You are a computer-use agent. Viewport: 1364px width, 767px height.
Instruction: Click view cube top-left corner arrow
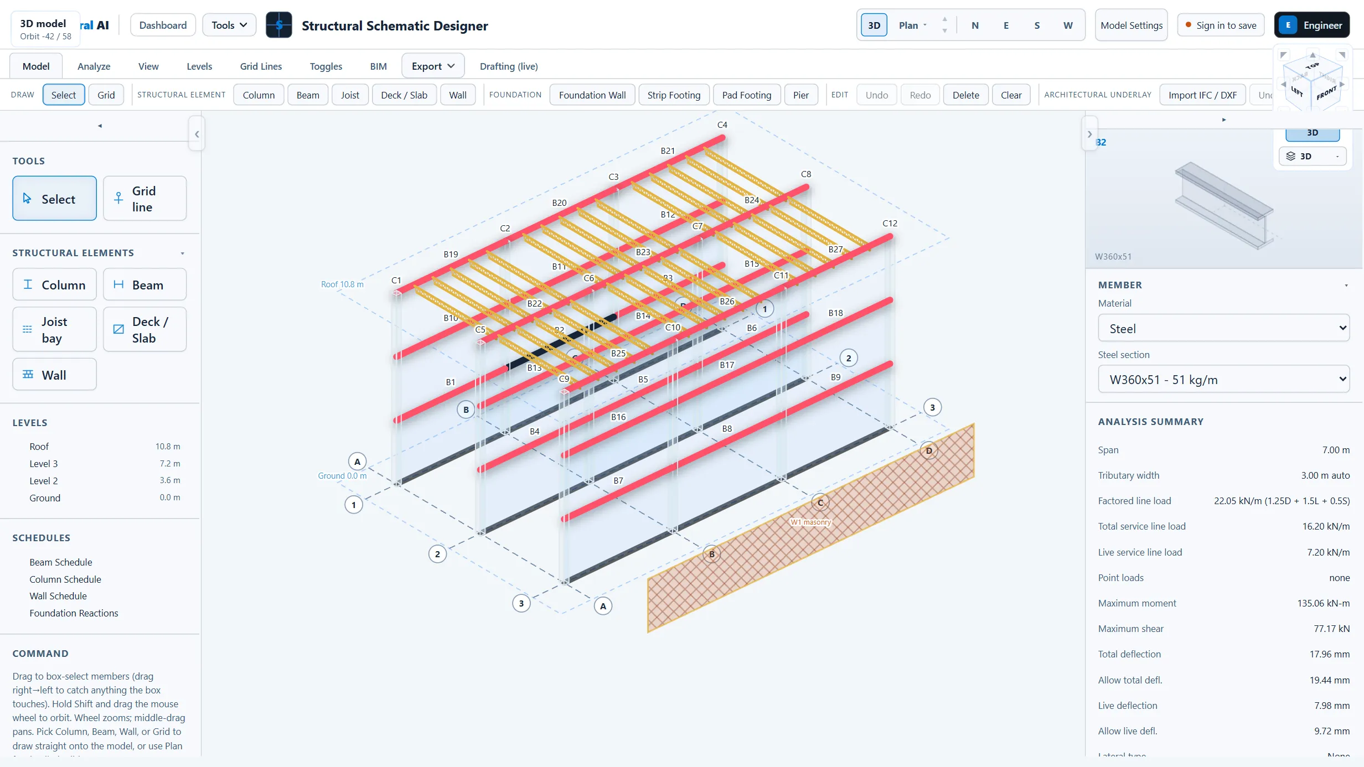coord(1284,55)
